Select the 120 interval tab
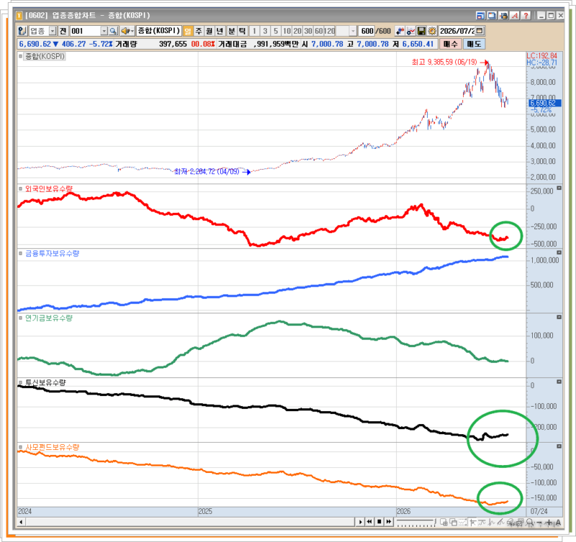Image resolution: width=576 pixels, height=542 pixels. 330,31
